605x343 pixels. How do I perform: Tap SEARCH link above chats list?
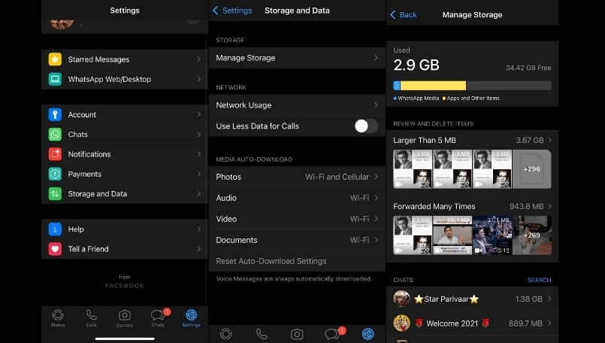pyautogui.click(x=539, y=280)
